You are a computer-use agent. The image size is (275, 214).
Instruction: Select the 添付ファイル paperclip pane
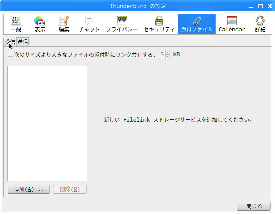pos(197,24)
